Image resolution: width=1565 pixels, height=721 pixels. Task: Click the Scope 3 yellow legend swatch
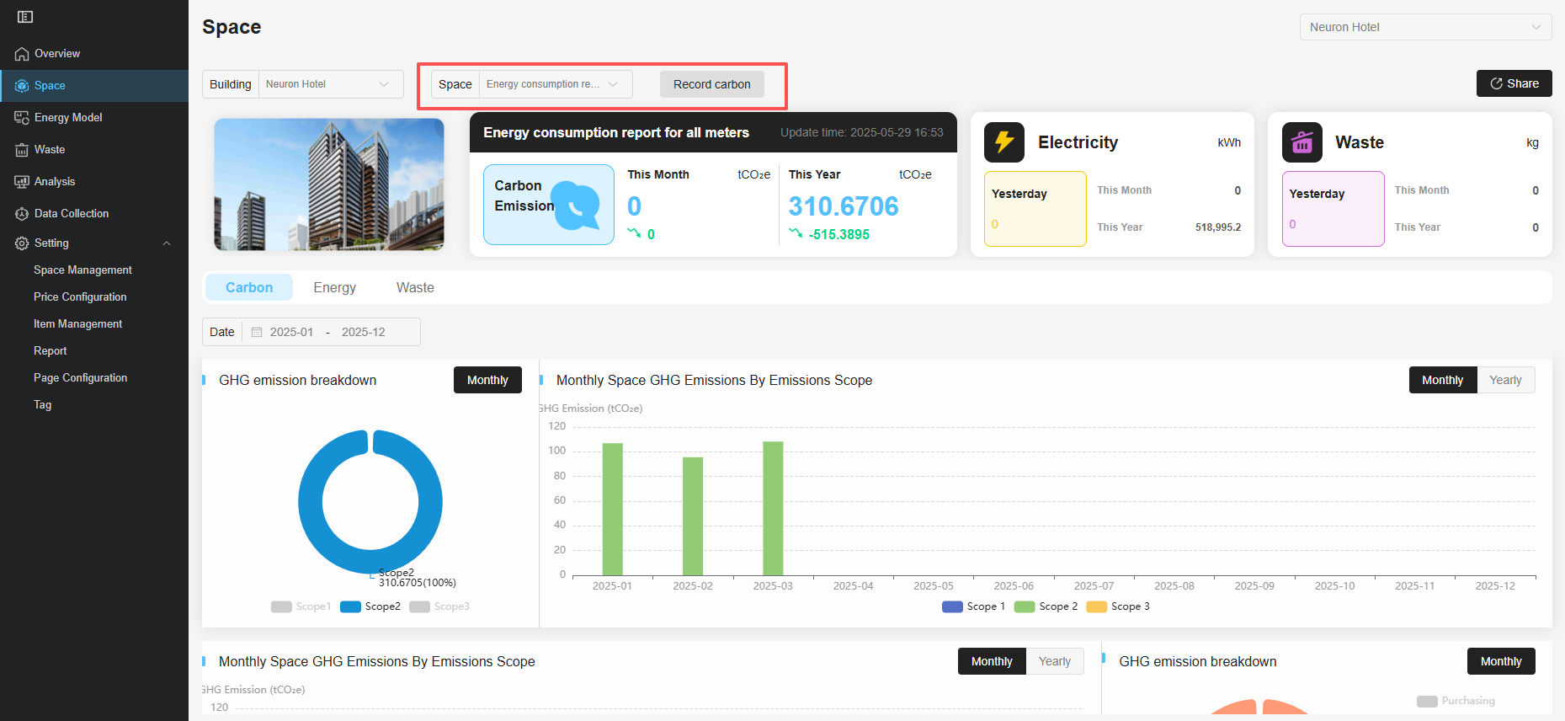pyautogui.click(x=1096, y=606)
